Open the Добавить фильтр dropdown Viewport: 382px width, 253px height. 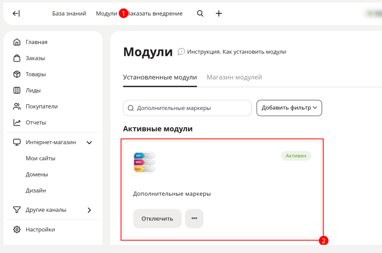coord(289,108)
